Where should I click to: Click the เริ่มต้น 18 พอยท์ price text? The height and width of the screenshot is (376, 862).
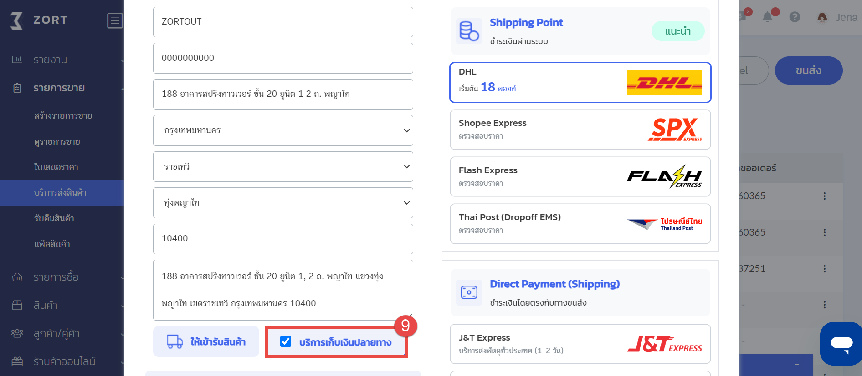[x=487, y=87]
